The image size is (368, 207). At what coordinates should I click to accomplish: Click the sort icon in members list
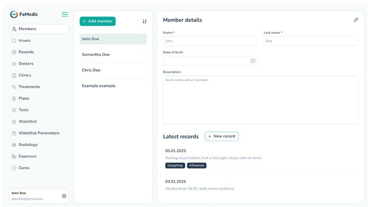coord(144,22)
